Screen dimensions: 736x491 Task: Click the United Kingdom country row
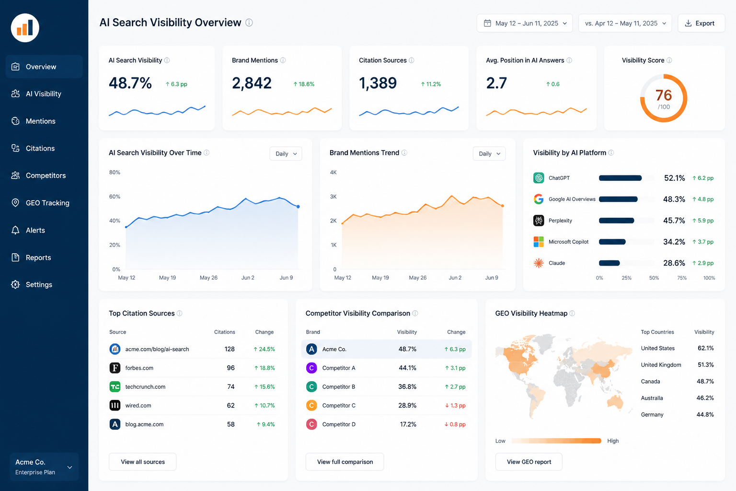point(678,365)
